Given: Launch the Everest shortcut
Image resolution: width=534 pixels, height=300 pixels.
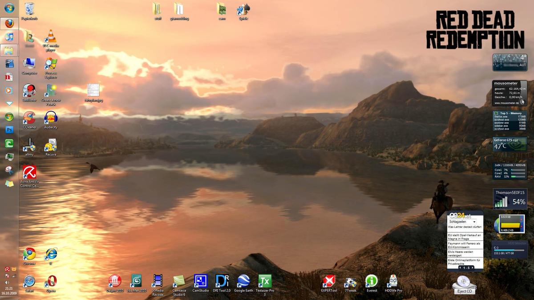Looking at the screenshot, I should click(x=372, y=283).
